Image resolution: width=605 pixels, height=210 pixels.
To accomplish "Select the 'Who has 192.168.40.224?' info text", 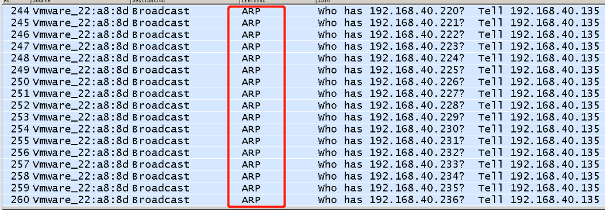I will (x=391, y=58).
